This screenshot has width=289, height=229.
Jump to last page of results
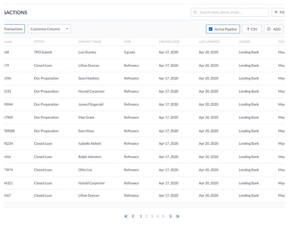(177, 216)
